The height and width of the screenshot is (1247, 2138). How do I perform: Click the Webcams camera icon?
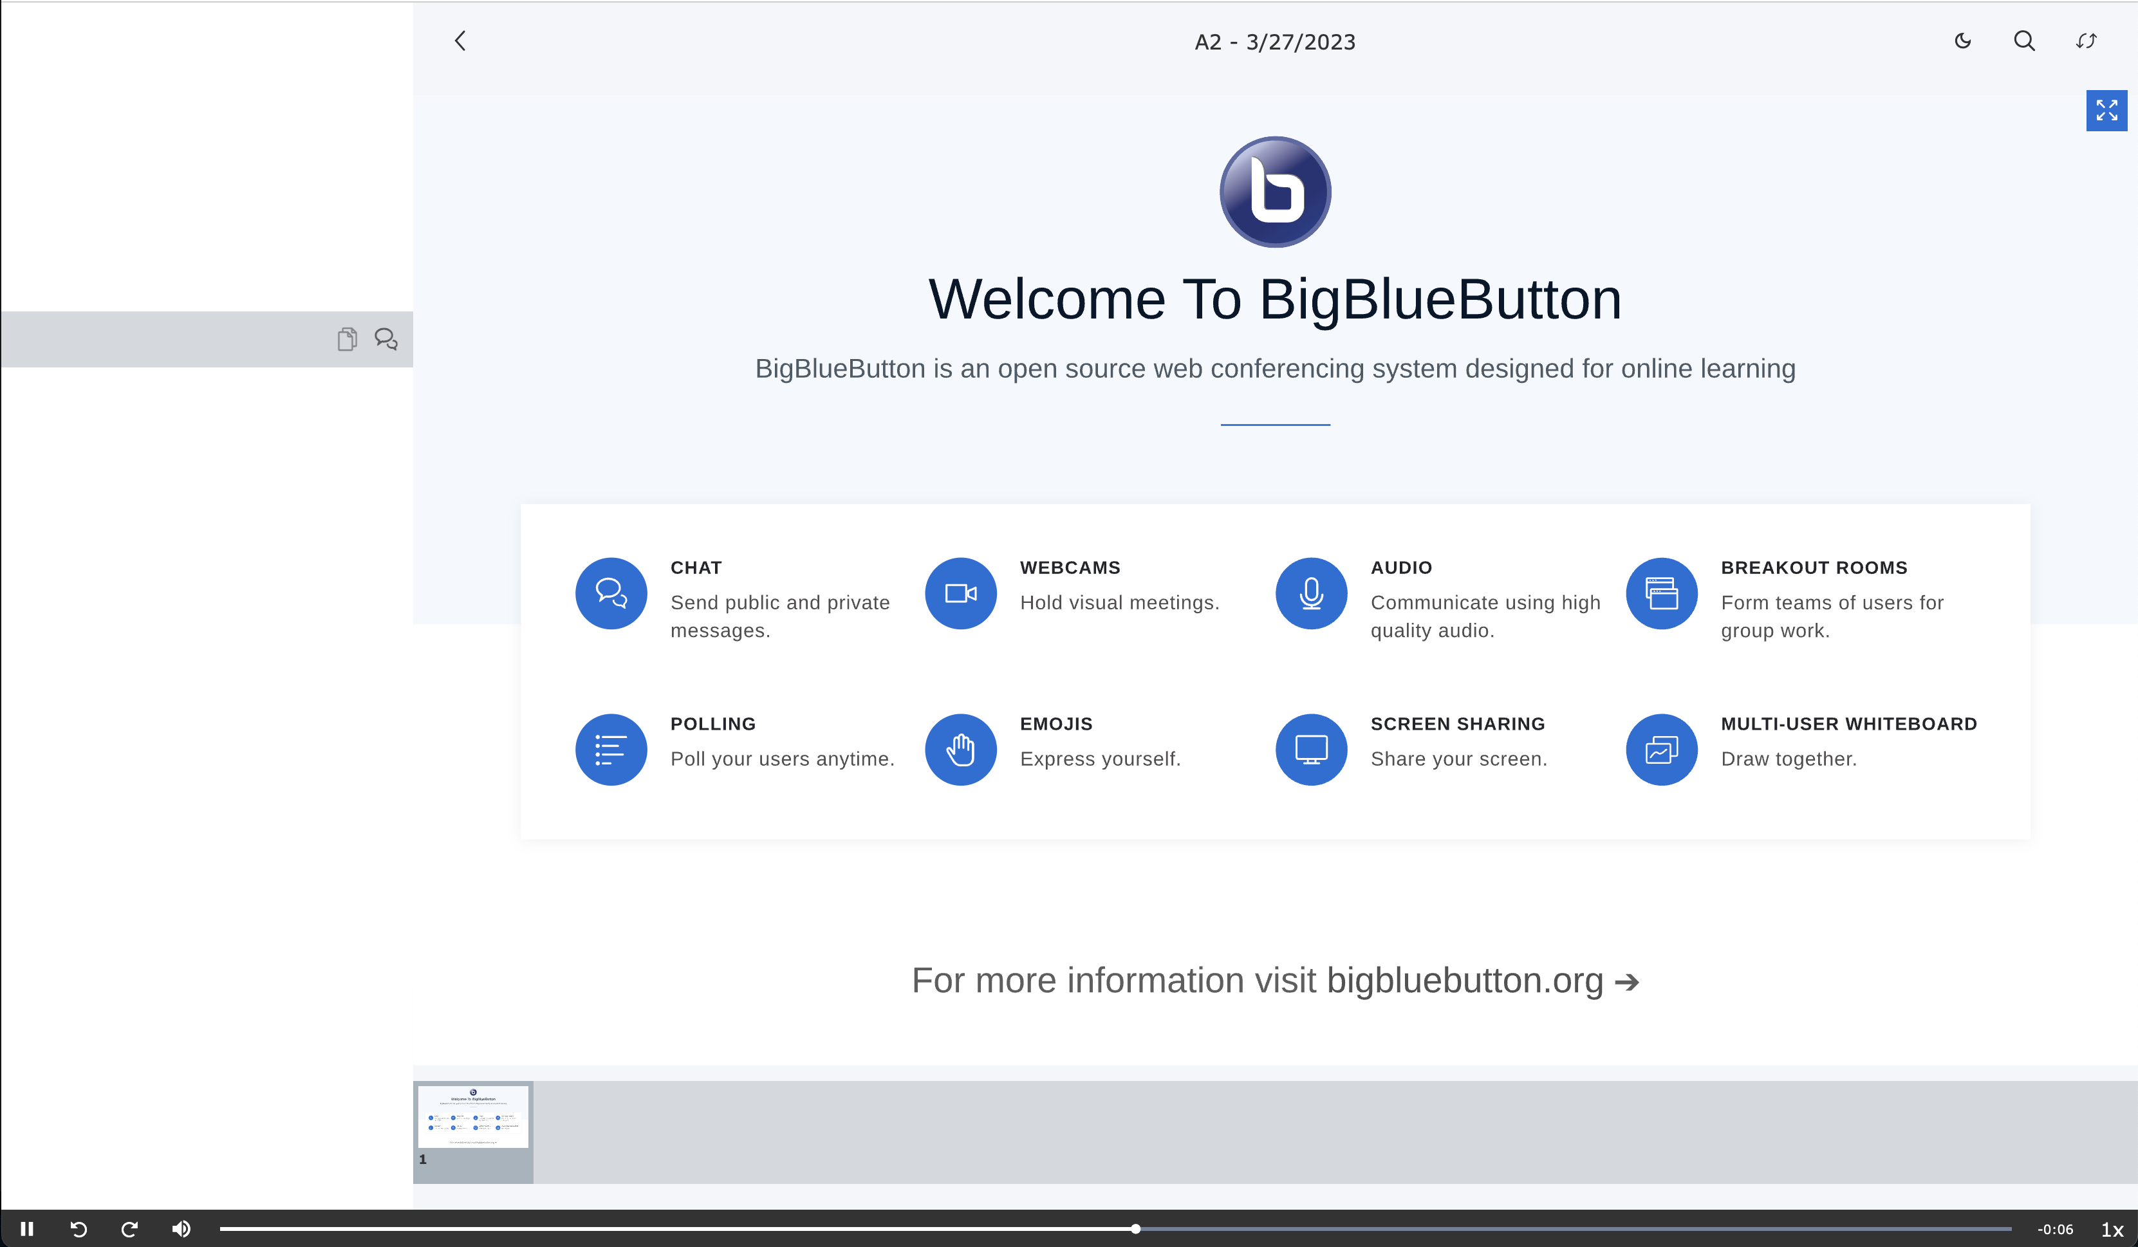960,593
